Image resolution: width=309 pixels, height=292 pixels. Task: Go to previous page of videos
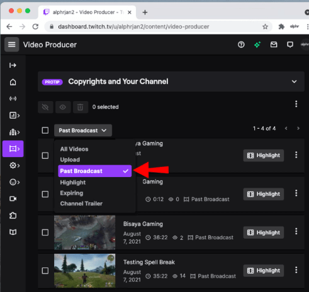[x=286, y=128]
